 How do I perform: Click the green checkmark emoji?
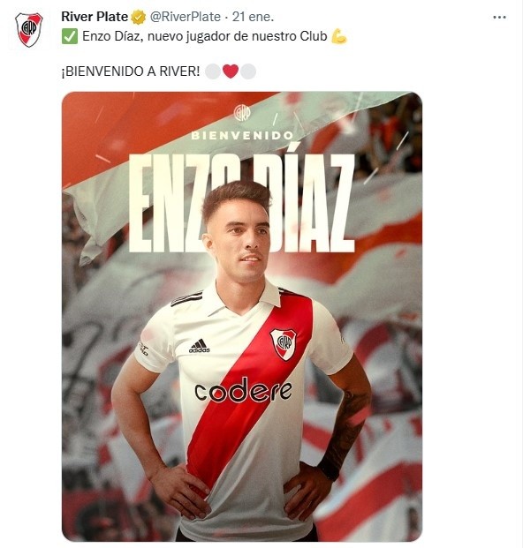(x=70, y=36)
